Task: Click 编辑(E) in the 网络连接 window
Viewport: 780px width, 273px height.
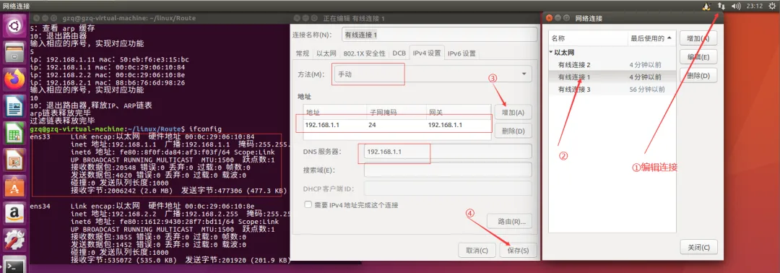Action: tap(698, 56)
